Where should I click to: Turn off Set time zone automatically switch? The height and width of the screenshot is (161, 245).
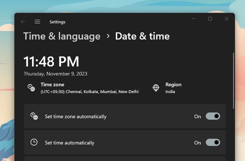point(213,116)
